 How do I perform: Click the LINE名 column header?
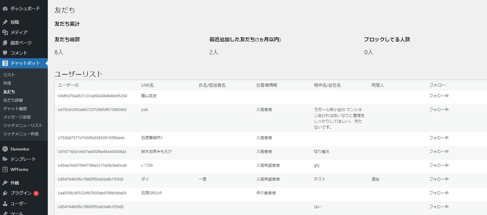(147, 85)
